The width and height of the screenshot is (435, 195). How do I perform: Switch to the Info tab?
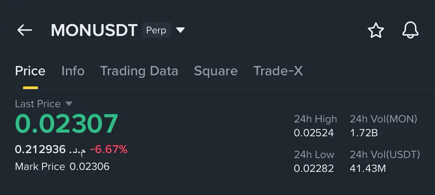click(73, 71)
